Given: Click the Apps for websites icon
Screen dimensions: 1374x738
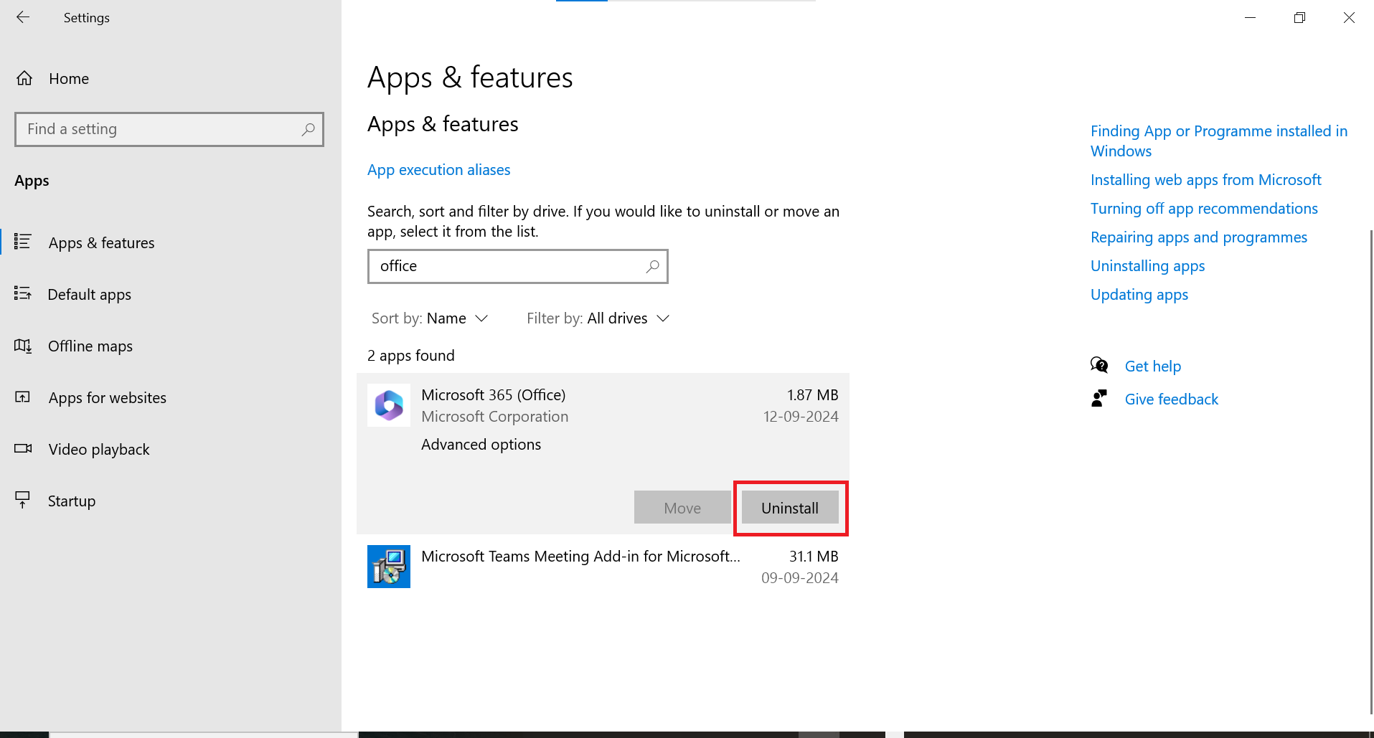Looking at the screenshot, I should tap(23, 397).
